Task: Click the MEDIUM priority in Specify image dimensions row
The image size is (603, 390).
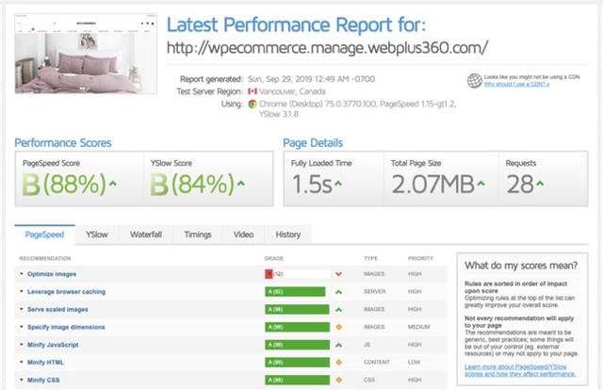Action: (x=418, y=327)
